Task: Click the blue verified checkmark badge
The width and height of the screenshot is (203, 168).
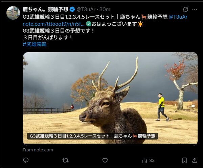Action: (x=72, y=9)
